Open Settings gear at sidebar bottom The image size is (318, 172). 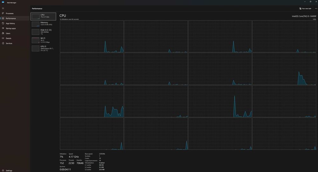[x=3, y=170]
